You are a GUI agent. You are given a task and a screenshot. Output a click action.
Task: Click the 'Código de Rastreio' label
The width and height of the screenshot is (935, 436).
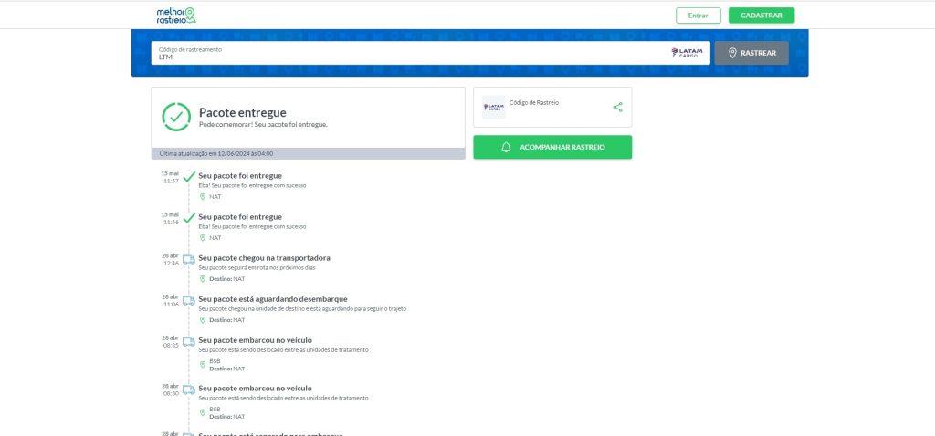click(x=533, y=102)
